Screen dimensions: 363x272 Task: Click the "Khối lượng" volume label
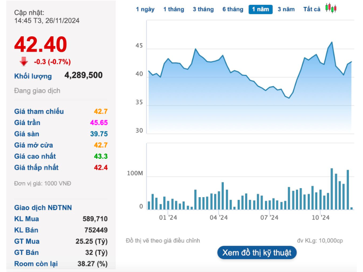click(x=33, y=76)
